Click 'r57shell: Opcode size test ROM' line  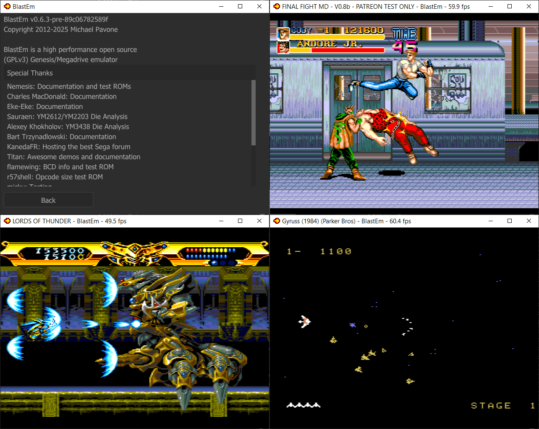pos(55,177)
